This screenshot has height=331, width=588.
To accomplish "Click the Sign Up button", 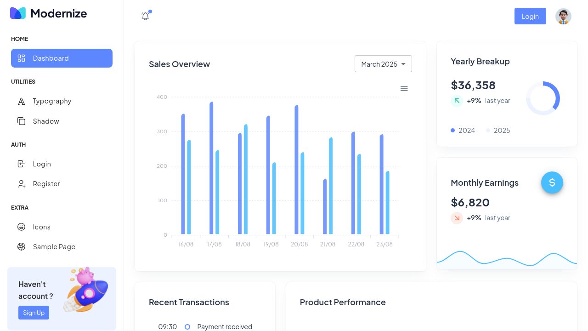I will 34,313.
